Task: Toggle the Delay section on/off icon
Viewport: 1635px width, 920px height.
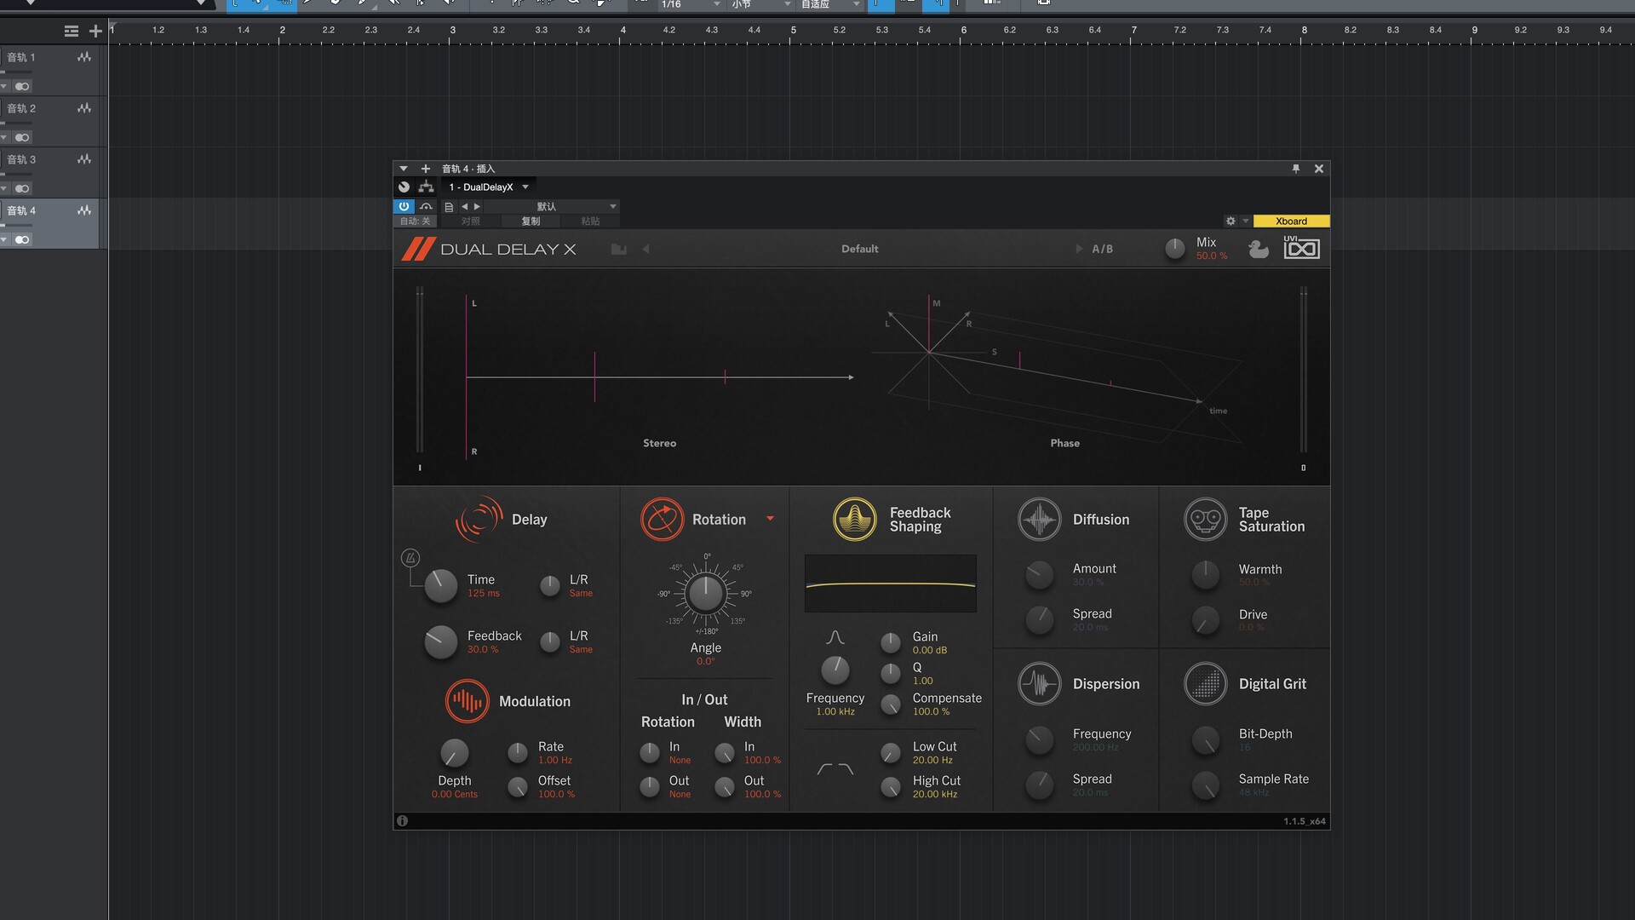Action: tap(479, 520)
